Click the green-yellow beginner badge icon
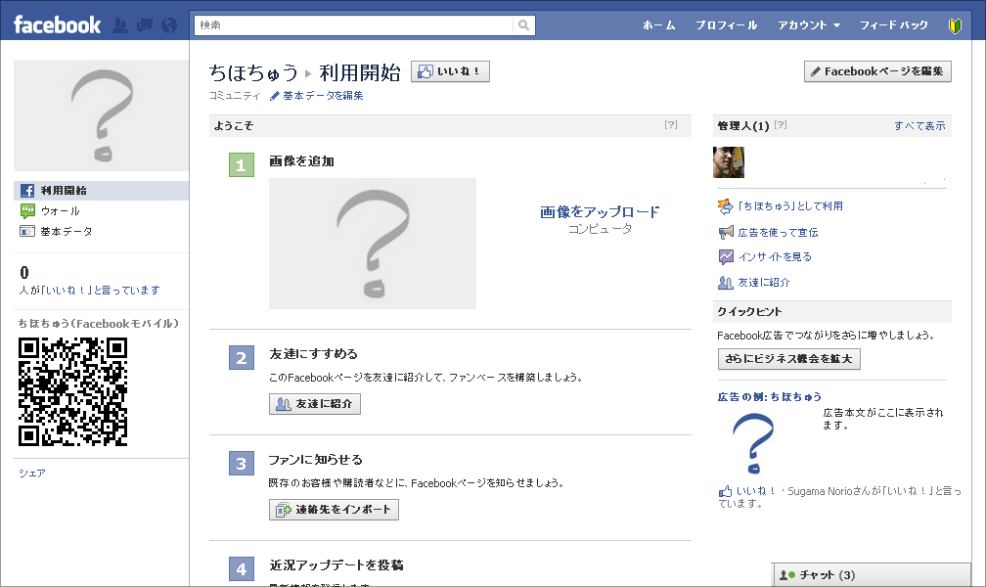The image size is (986, 587). tap(955, 25)
